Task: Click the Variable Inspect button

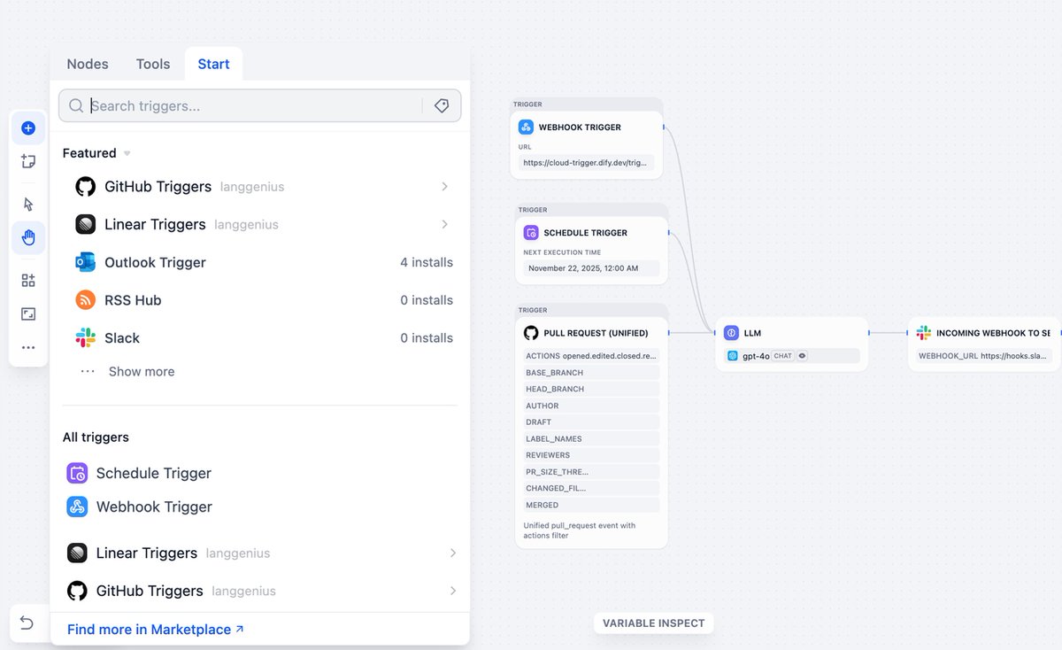Action: tap(654, 623)
